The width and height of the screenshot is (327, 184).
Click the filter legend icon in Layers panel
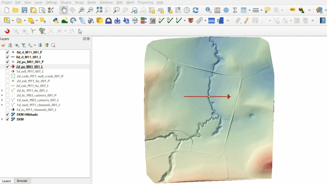24,45
